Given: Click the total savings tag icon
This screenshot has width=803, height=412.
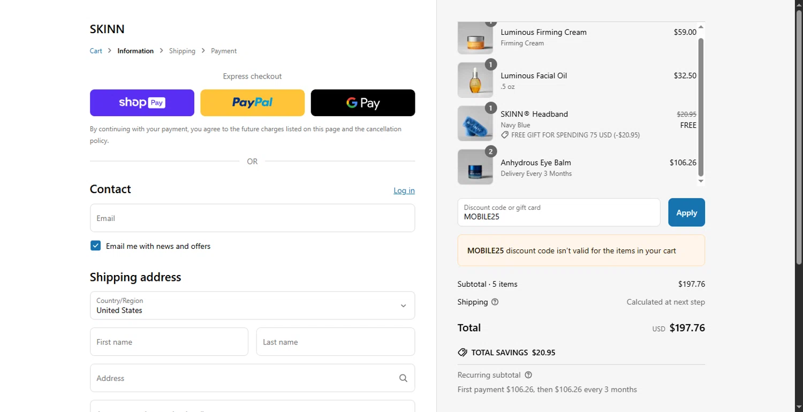Looking at the screenshot, I should pyautogui.click(x=463, y=353).
